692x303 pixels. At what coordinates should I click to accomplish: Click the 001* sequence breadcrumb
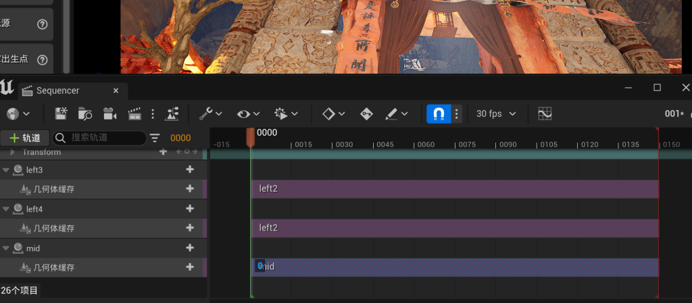(x=674, y=113)
